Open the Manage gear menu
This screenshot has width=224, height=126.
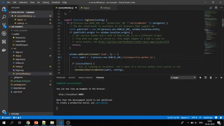pyautogui.click(x=4, y=112)
